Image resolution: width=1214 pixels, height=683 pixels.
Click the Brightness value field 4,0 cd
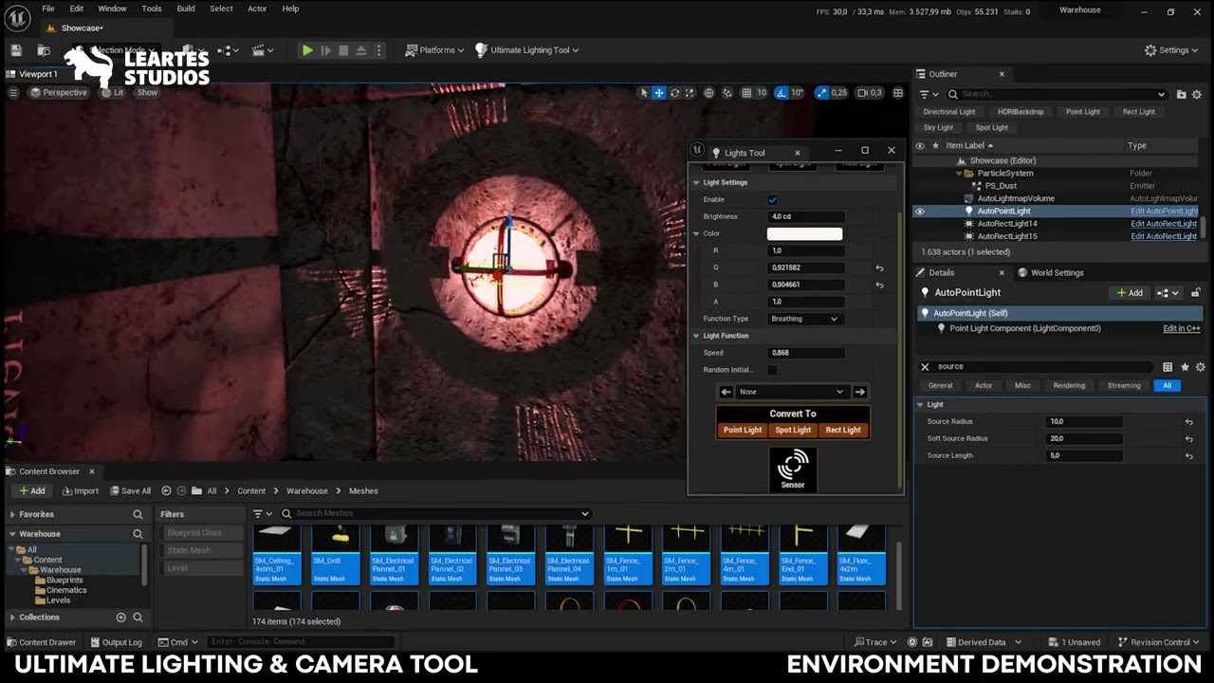804,216
